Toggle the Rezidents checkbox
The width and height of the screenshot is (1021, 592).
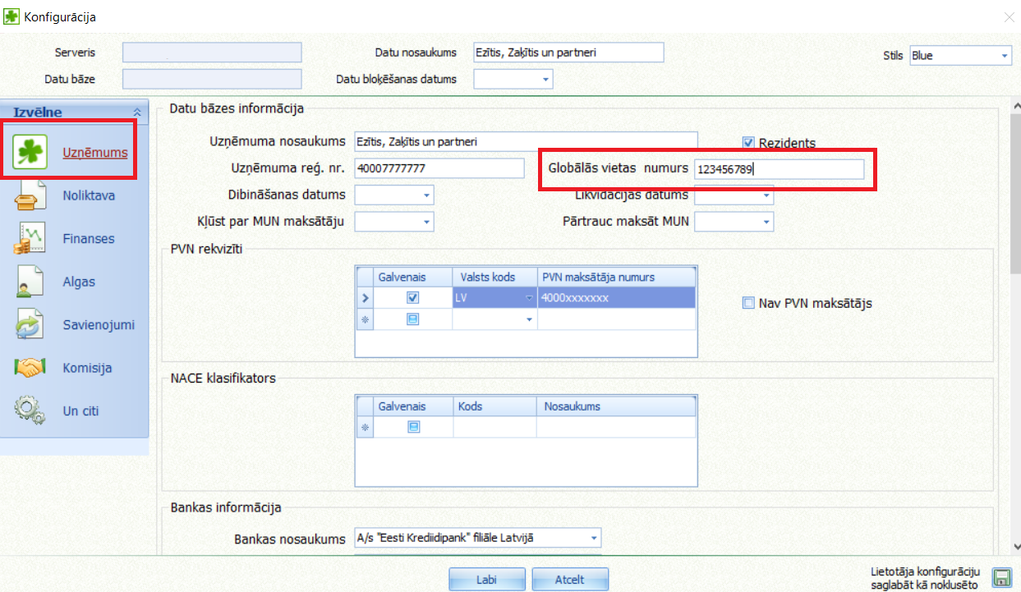(x=748, y=142)
